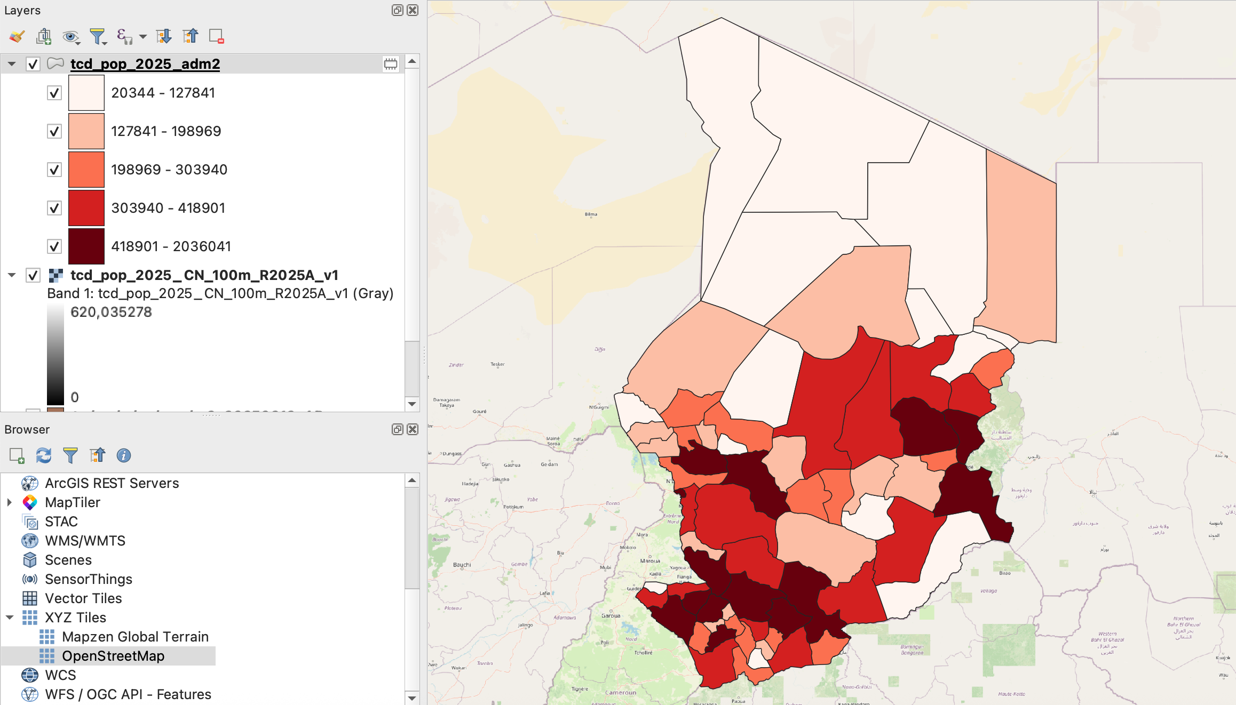This screenshot has height=705, width=1236.
Task: Click Remove Layer icon in Layers toolbar
Action: (x=216, y=36)
